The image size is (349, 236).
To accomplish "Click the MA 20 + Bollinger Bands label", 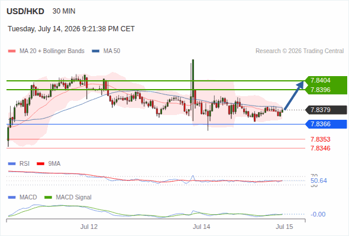I will point(52,51).
